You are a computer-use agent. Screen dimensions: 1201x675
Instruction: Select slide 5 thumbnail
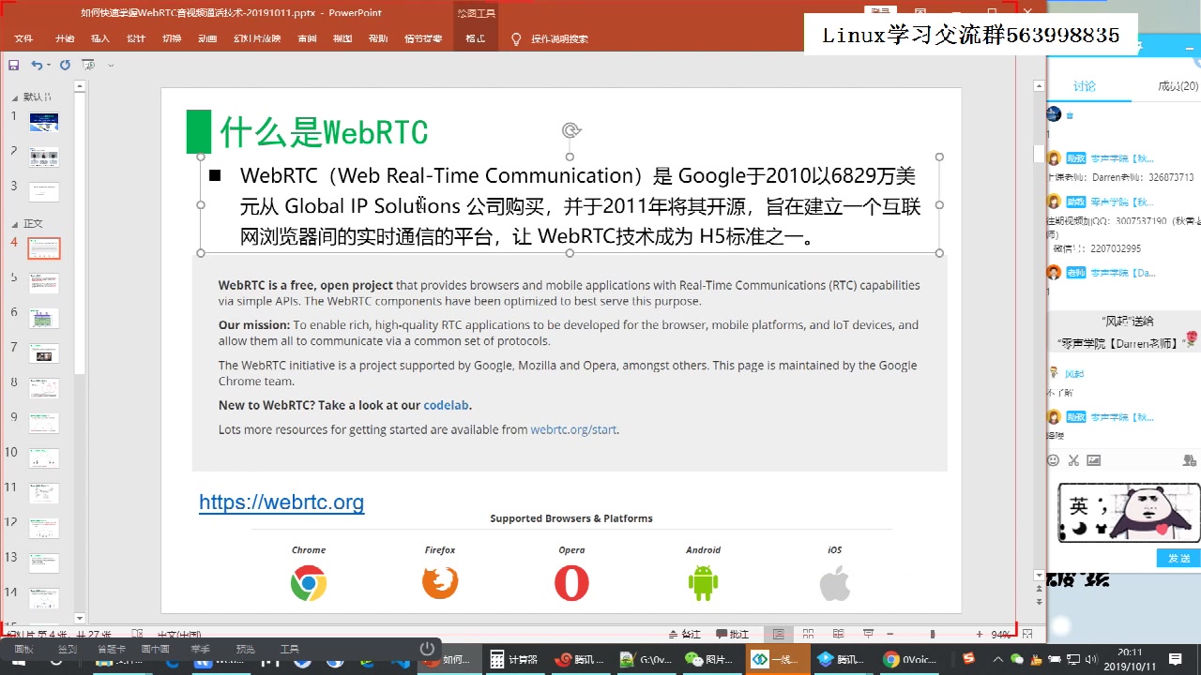pyautogui.click(x=44, y=283)
